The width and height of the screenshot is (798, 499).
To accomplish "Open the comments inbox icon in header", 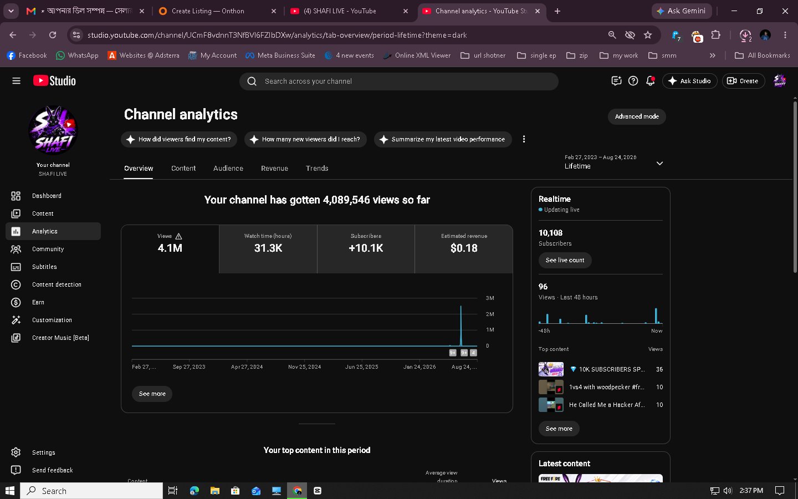I will click(616, 81).
